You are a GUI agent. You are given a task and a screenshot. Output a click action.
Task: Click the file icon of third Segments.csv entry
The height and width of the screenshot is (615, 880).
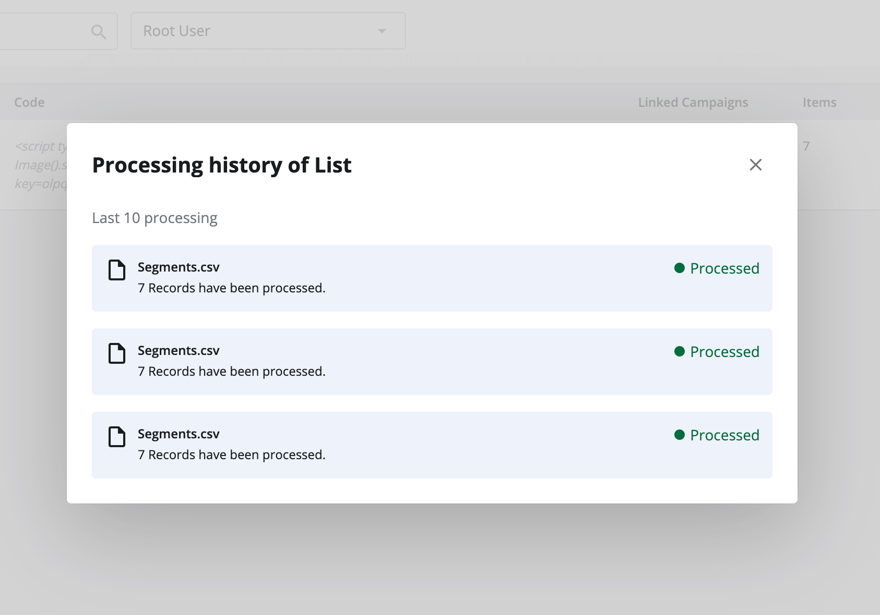tap(117, 437)
